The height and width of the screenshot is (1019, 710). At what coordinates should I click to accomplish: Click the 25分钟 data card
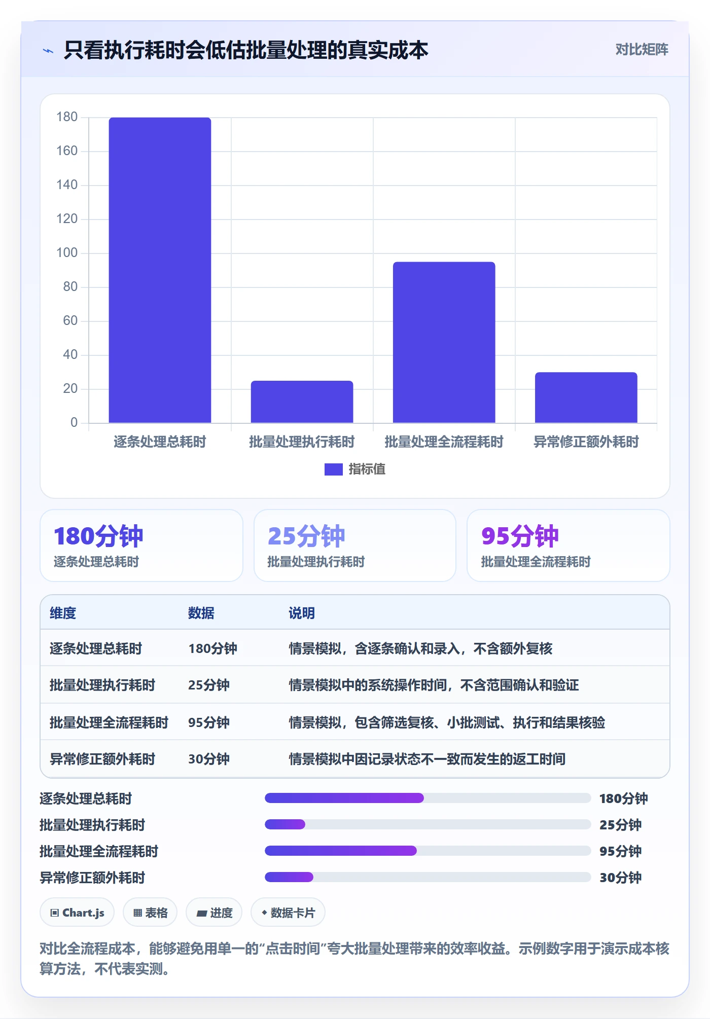(355, 545)
